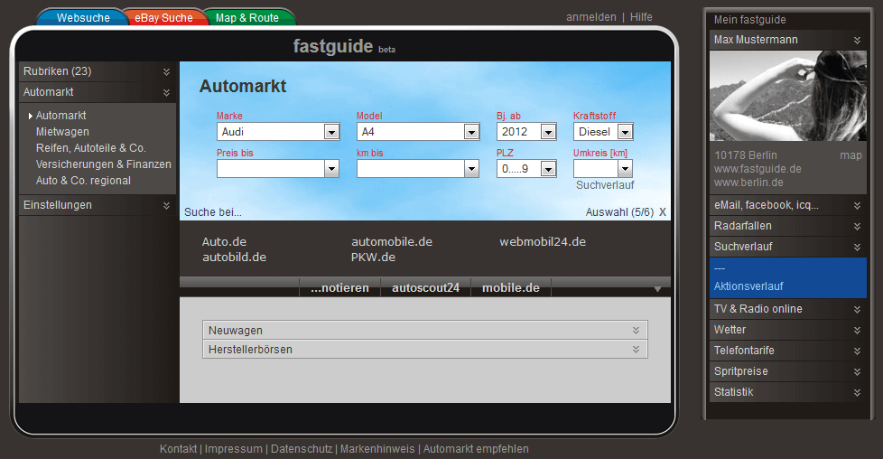This screenshot has height=459, width=883.
Task: Open the Model dropdown showing A4
Action: click(418, 132)
